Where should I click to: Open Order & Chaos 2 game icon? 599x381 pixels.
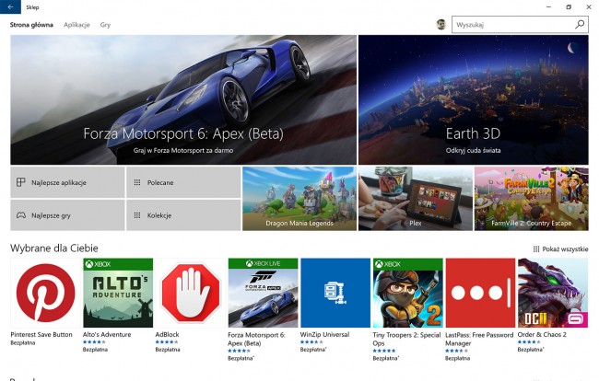click(553, 293)
